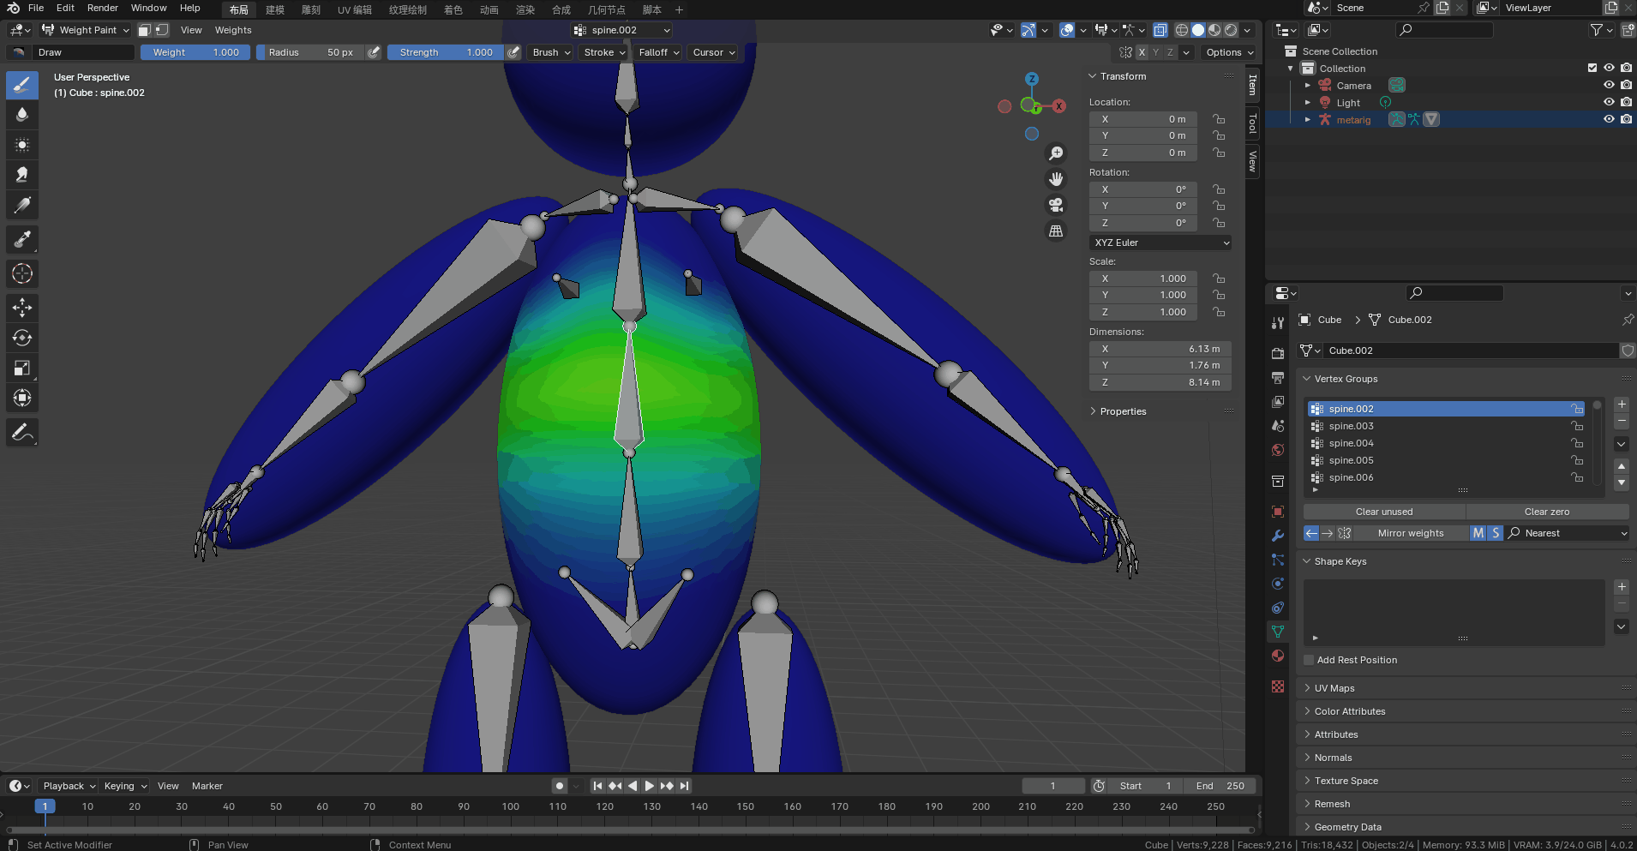Switch to Material Preview shading
The height and width of the screenshot is (851, 1637).
1214,30
